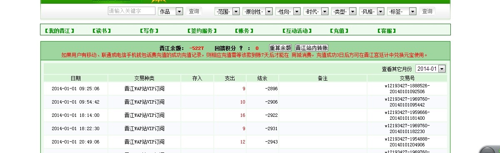The width and height of the screenshot is (500, 153).
Task: Click 晋江WAP站VIP订阅 in the 20:49:06 row
Action: (144, 142)
